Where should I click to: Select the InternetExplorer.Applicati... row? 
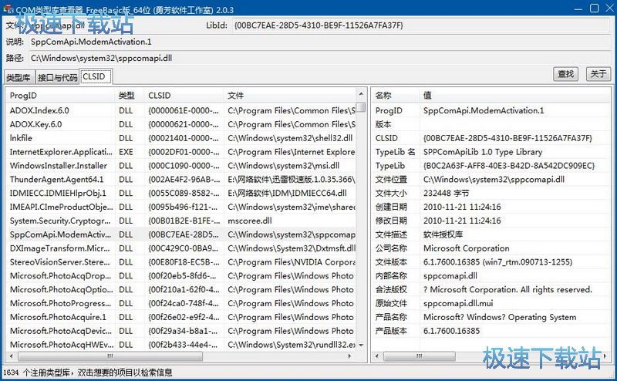(181, 152)
